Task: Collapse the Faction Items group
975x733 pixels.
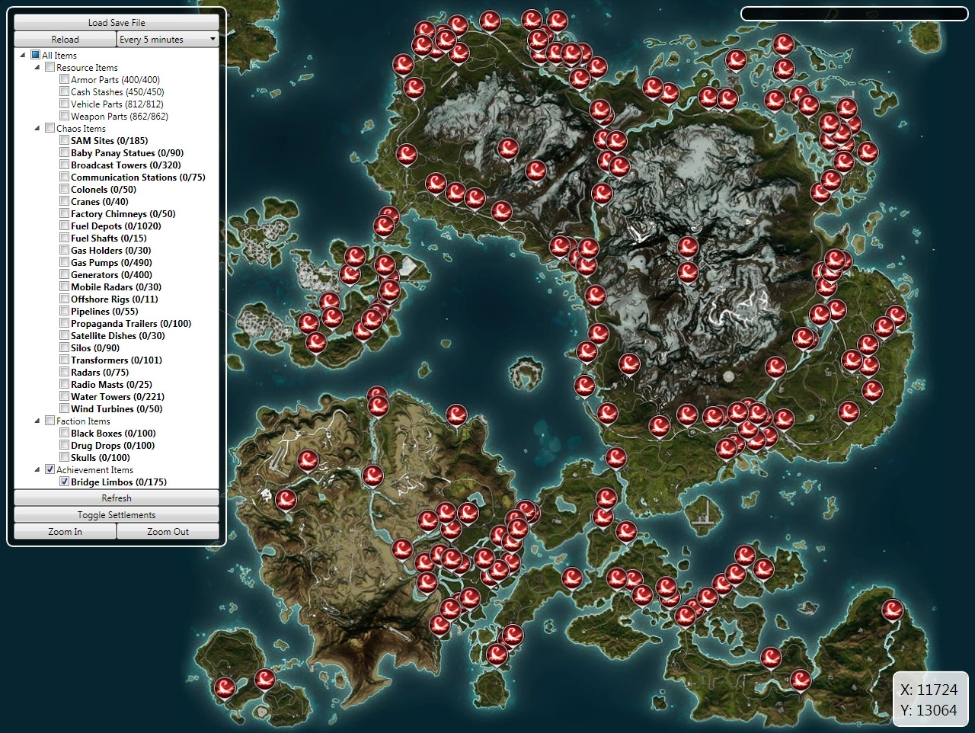Action: 37,421
